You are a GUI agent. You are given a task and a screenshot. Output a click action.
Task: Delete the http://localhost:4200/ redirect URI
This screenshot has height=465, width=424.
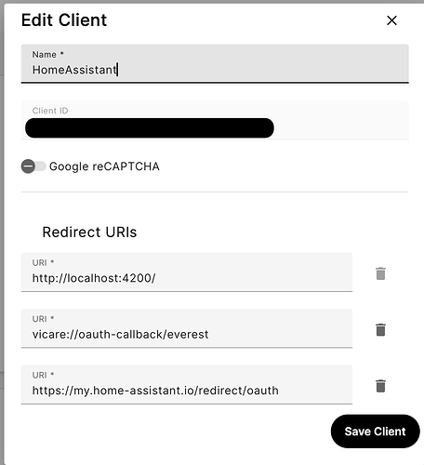[380, 273]
